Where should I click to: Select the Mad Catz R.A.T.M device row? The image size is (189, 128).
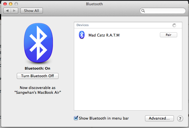tap(128, 35)
